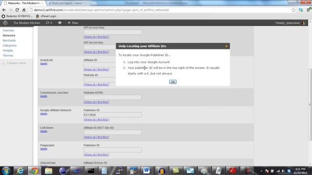Viewport: 312px width, 175px height.
Task: Bookmark this page with the star icon
Action: pyautogui.click(x=293, y=10)
